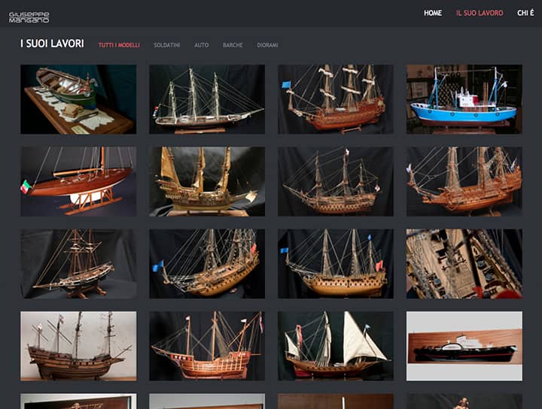Open the white lateen sails ship thumbnail
Image resolution: width=542 pixels, height=409 pixels.
(x=336, y=346)
